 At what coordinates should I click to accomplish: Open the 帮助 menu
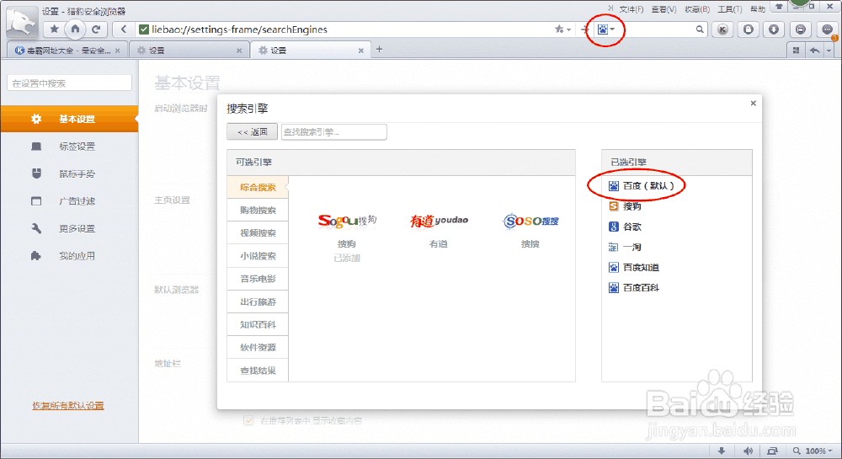pos(758,9)
